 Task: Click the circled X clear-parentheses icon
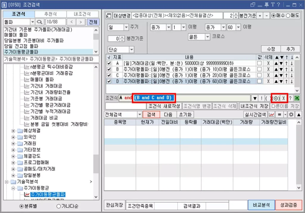276,98
